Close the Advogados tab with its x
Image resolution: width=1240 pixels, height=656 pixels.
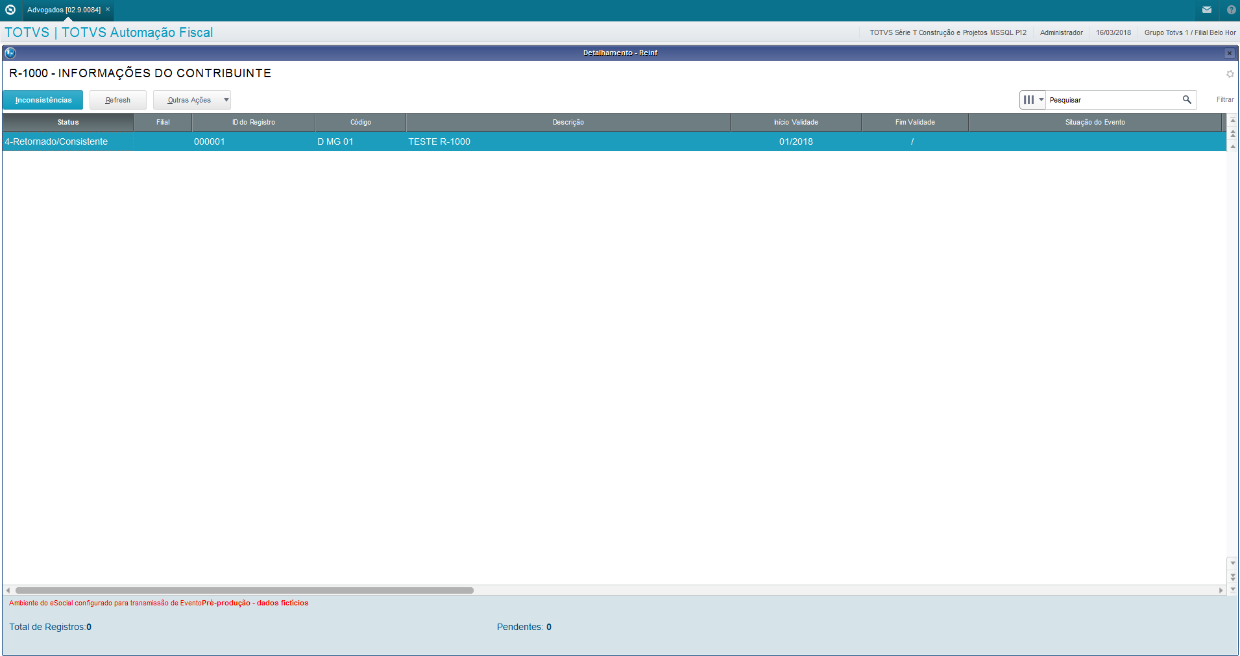[108, 9]
